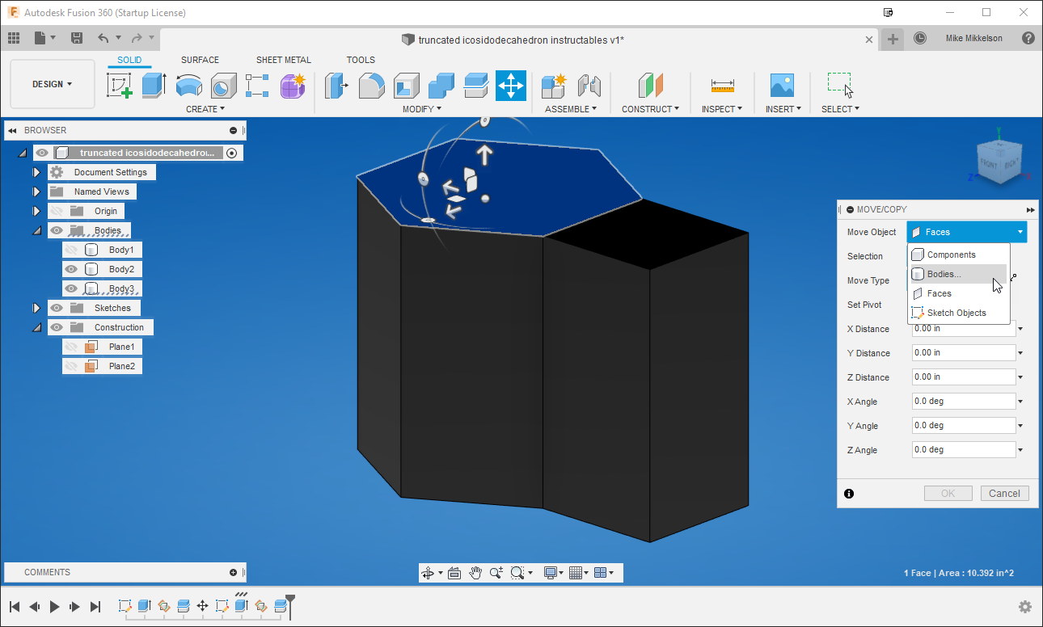1043x627 pixels.
Task: Activate the Fillet tool in Modify panel
Action: (371, 86)
